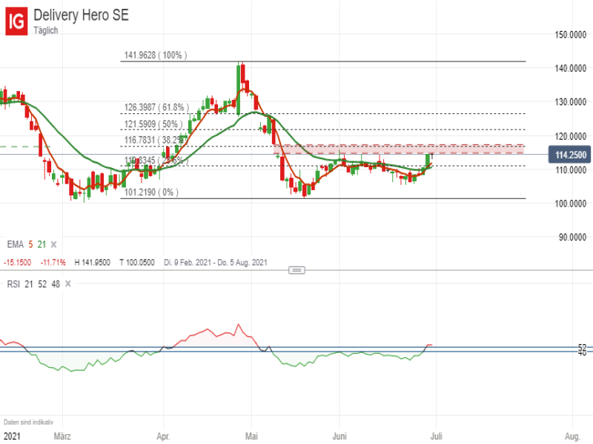The height and width of the screenshot is (444, 593).
Task: Click the Juli date axis label
Action: (436, 437)
